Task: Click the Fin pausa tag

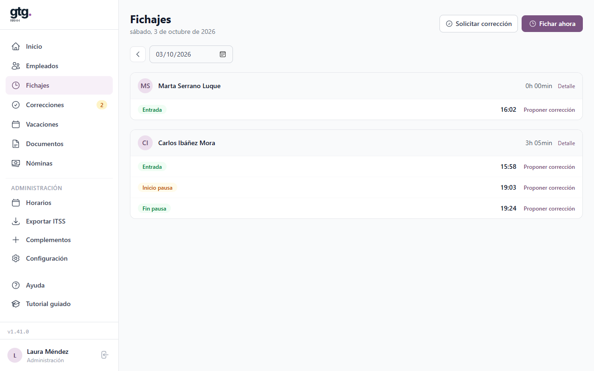Action: point(154,209)
